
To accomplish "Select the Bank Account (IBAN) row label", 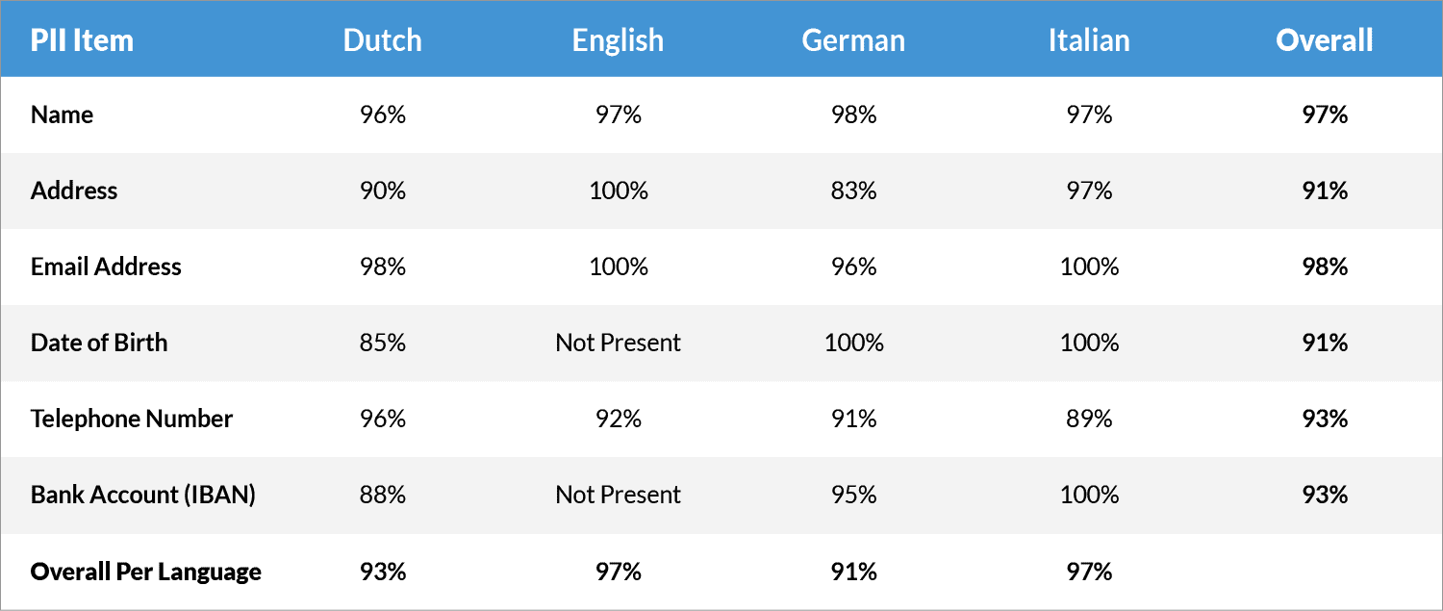I will [x=143, y=495].
